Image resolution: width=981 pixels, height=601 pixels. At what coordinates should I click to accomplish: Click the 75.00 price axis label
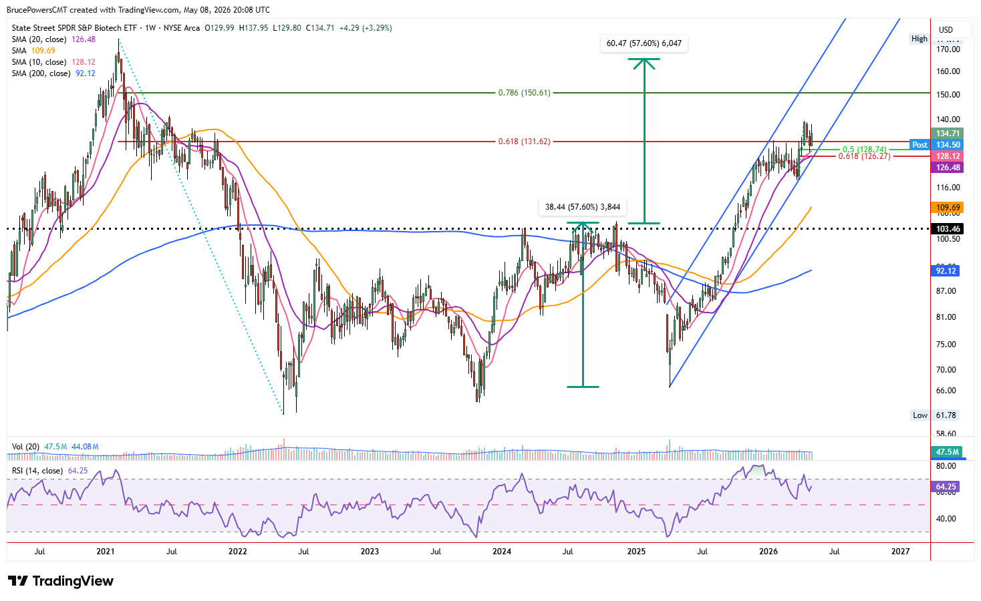(946, 345)
